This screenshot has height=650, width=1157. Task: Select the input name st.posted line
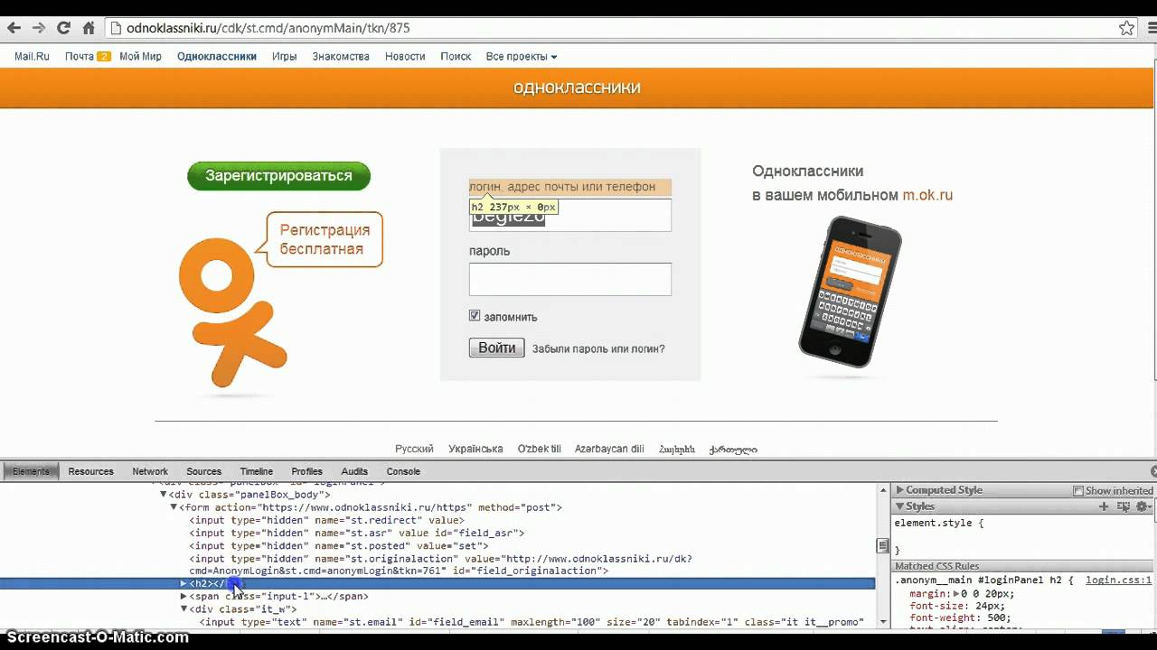338,545
